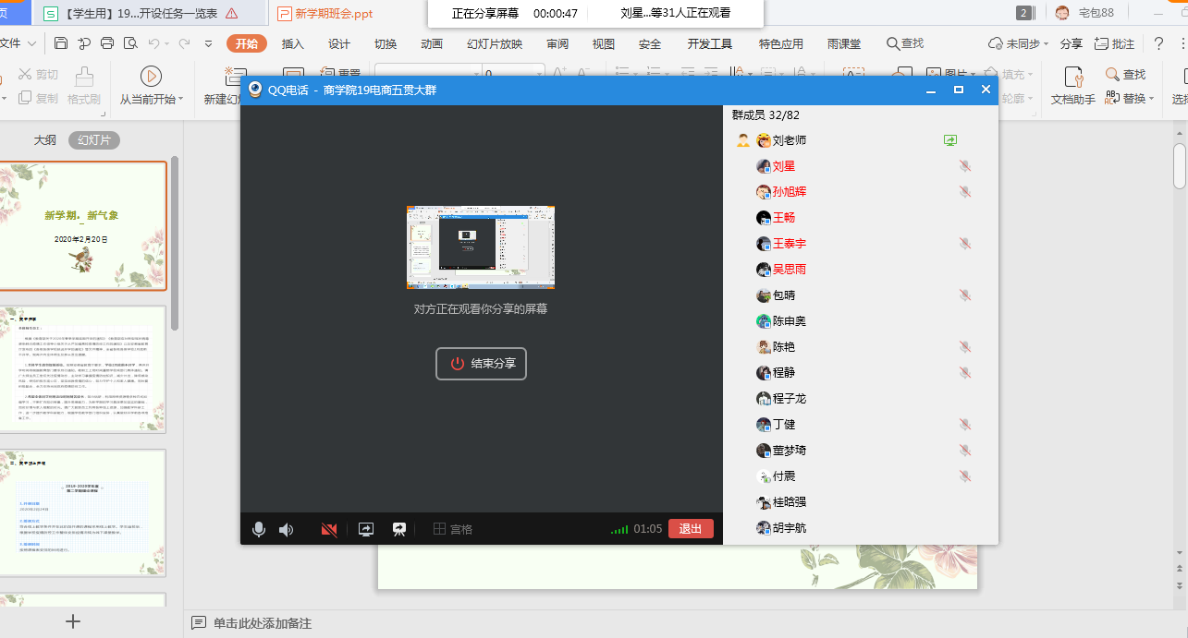This screenshot has width=1188, height=638.
Task: Toggle the speaker in QQ call bar
Action: coord(287,529)
